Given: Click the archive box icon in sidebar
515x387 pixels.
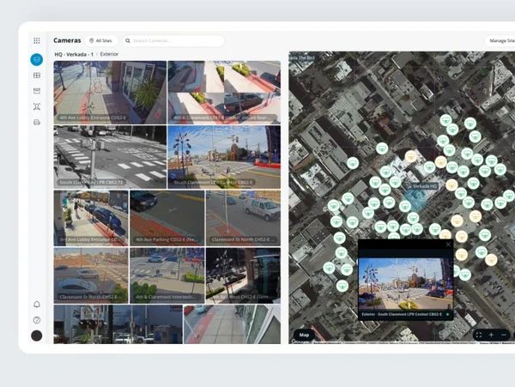Looking at the screenshot, I should click(x=36, y=91).
